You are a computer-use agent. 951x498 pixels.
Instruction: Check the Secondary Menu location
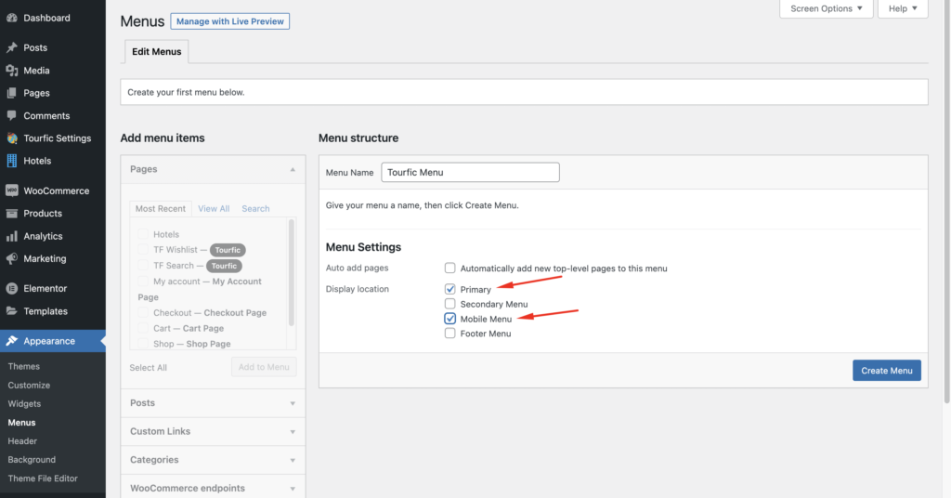click(450, 304)
